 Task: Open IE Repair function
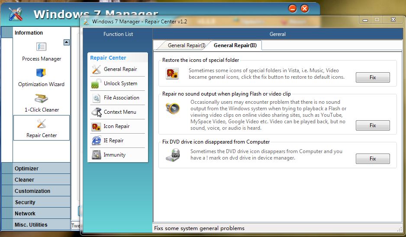pyautogui.click(x=114, y=141)
